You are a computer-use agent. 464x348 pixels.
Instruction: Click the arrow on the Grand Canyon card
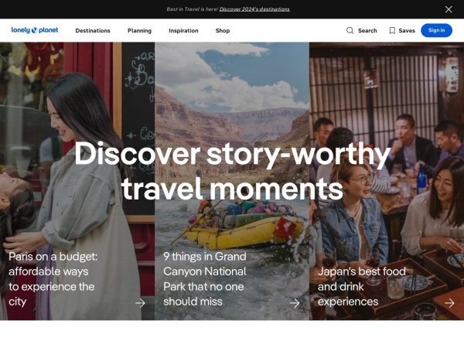pos(295,303)
